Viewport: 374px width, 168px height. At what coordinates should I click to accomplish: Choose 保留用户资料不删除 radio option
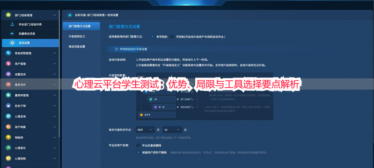tap(138, 152)
